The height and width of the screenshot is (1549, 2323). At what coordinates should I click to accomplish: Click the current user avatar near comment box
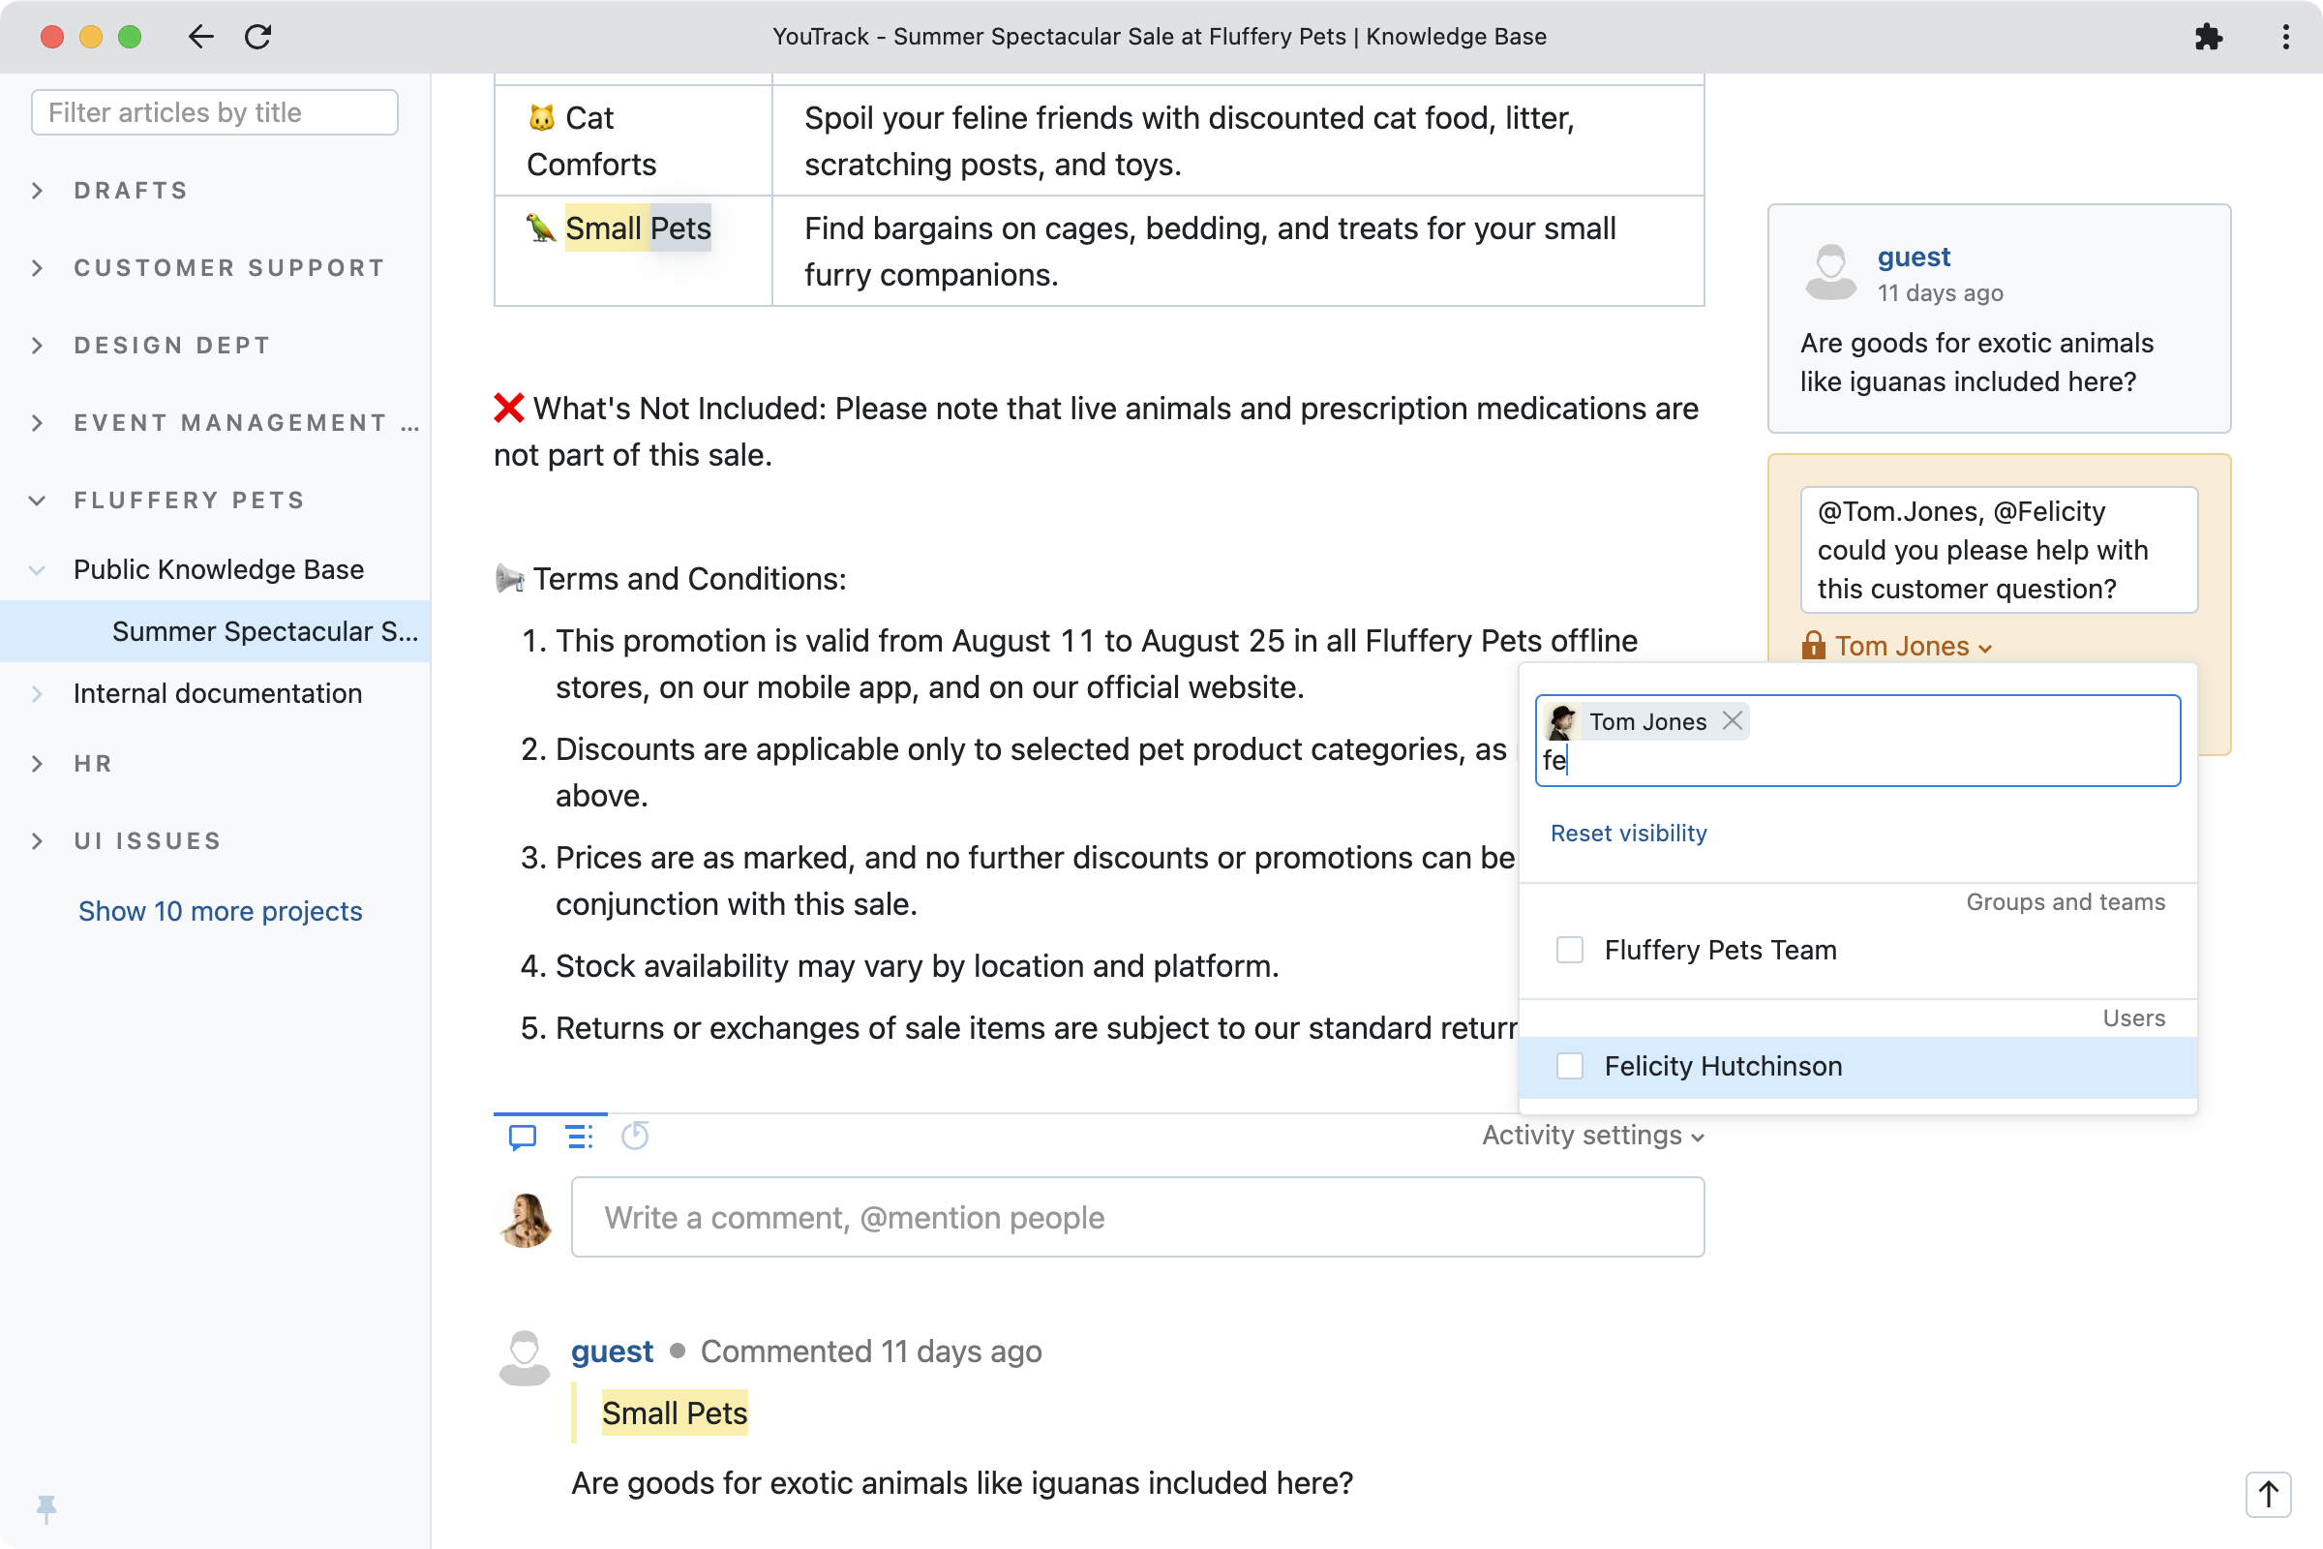[x=526, y=1219]
